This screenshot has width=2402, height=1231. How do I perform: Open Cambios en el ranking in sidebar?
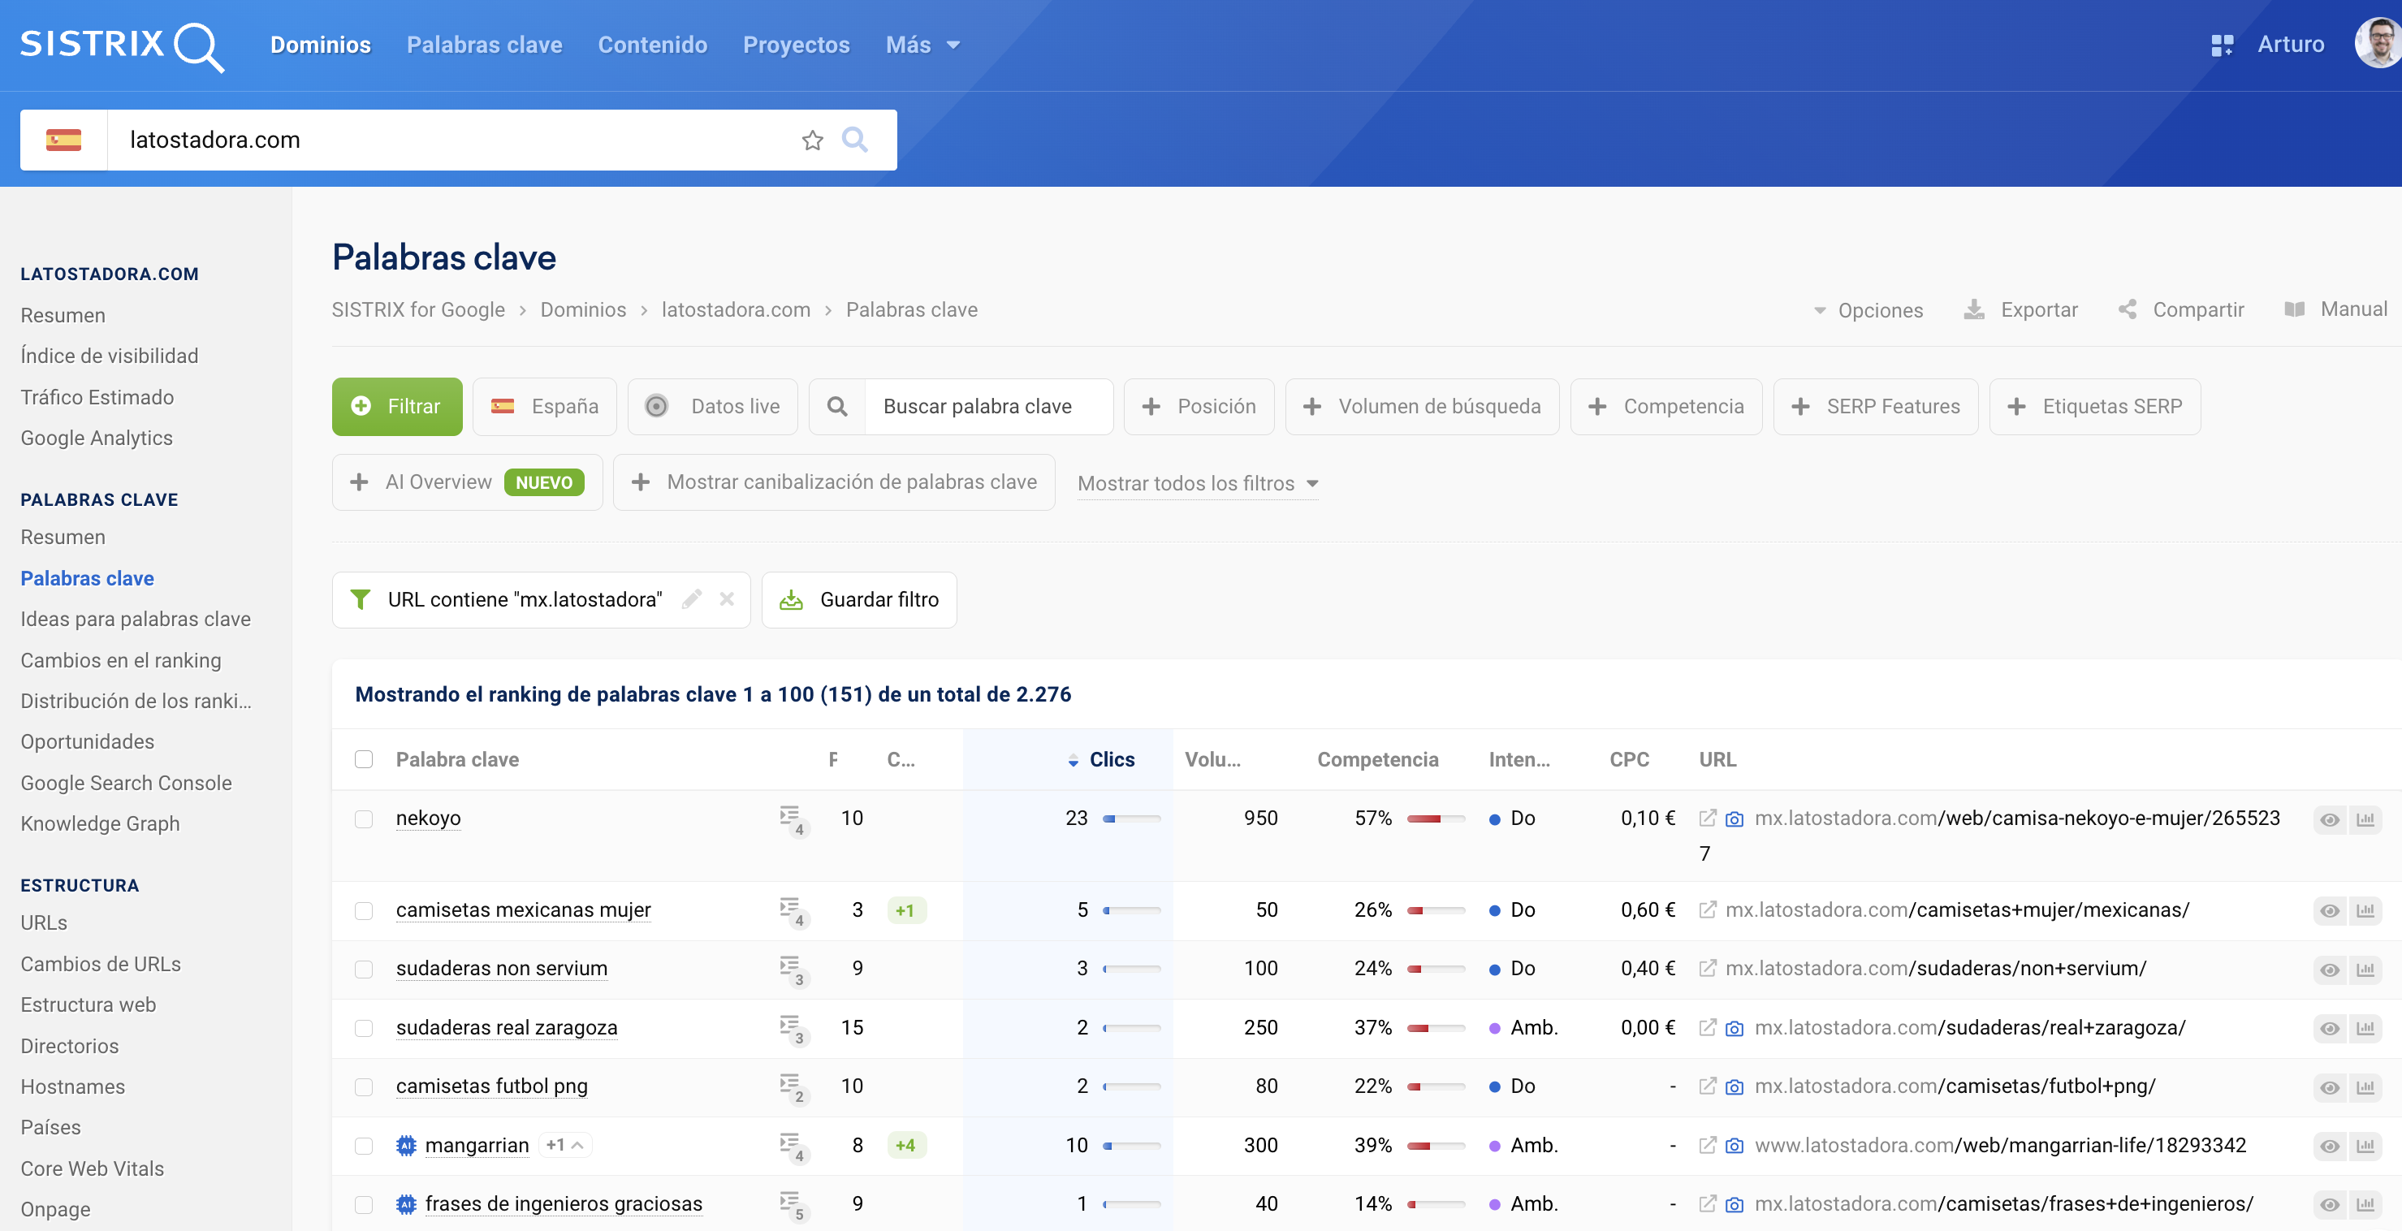120,659
